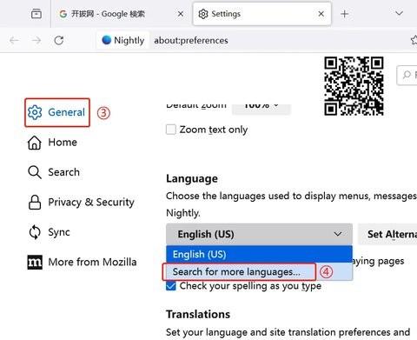Click the General gear icon
417x340 pixels.
click(35, 112)
